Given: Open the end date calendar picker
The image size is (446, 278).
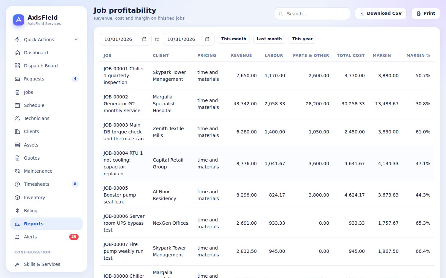Looking at the screenshot, I should [207, 39].
